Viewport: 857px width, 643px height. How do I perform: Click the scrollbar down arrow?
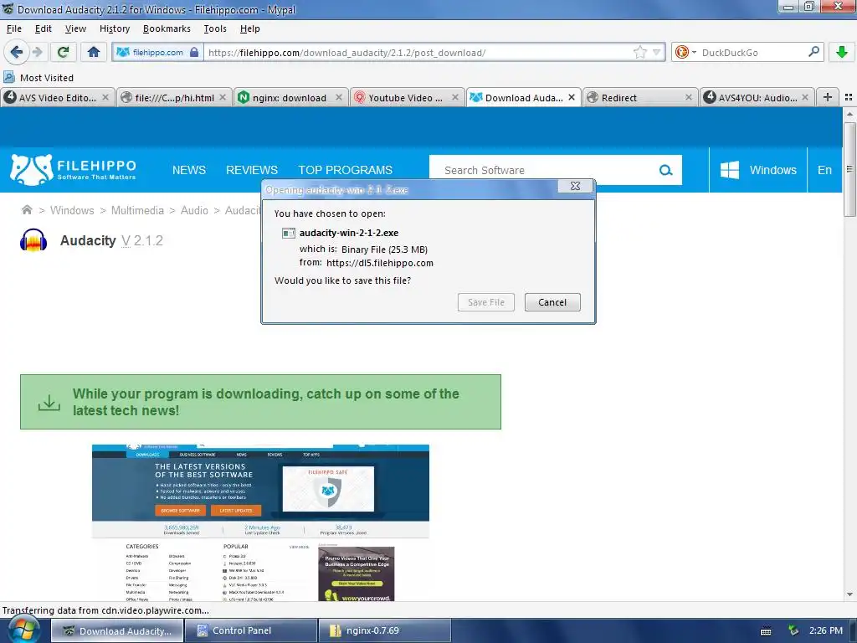click(x=849, y=594)
